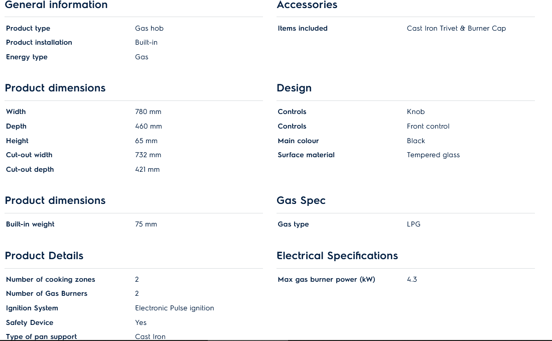This screenshot has width=552, height=341.
Task: Click the Front control value
Action: (x=428, y=126)
